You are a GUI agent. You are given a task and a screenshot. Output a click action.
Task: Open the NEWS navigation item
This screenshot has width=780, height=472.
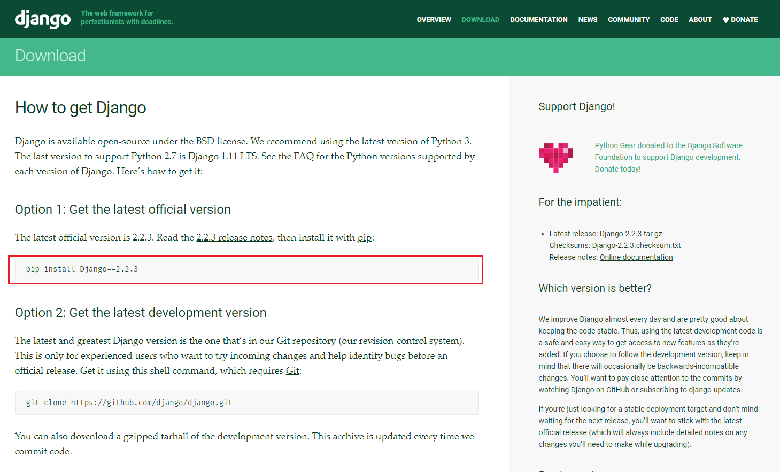tap(588, 20)
